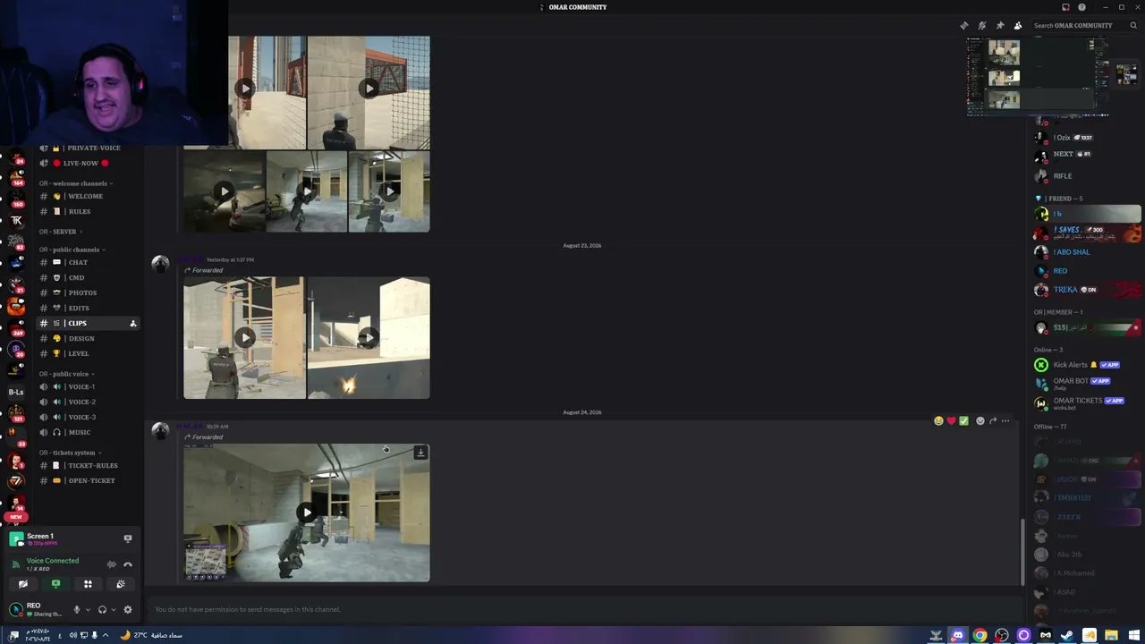This screenshot has height=644, width=1145.
Task: Open OMAR BOT member profile
Action: click(1086, 383)
